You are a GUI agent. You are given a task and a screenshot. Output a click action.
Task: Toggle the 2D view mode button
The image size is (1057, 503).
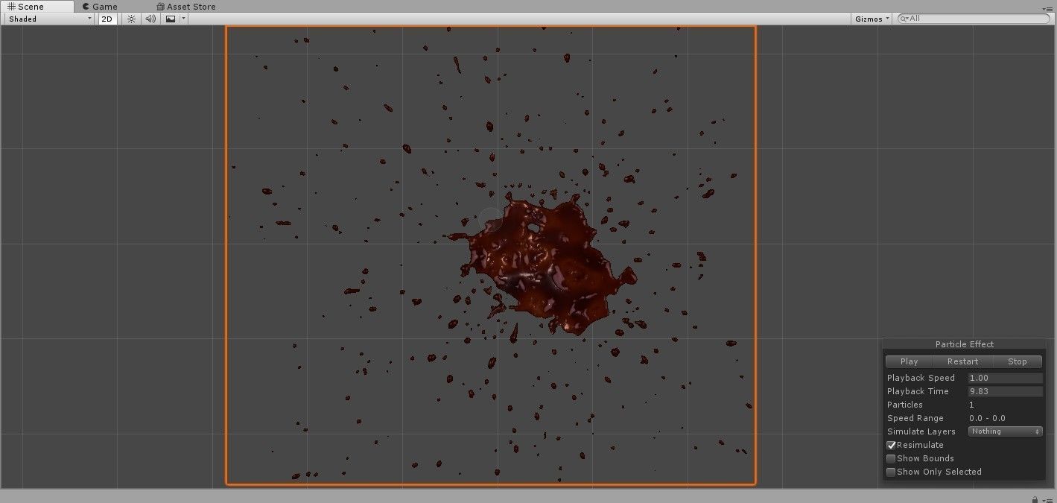tap(107, 19)
